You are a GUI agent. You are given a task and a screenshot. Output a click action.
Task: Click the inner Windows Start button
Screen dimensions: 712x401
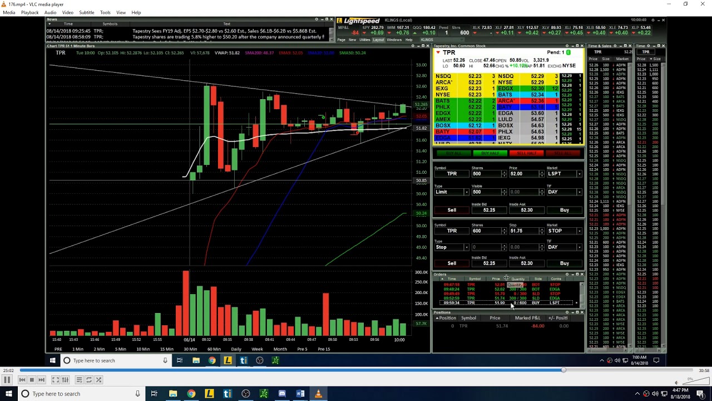coord(53,360)
